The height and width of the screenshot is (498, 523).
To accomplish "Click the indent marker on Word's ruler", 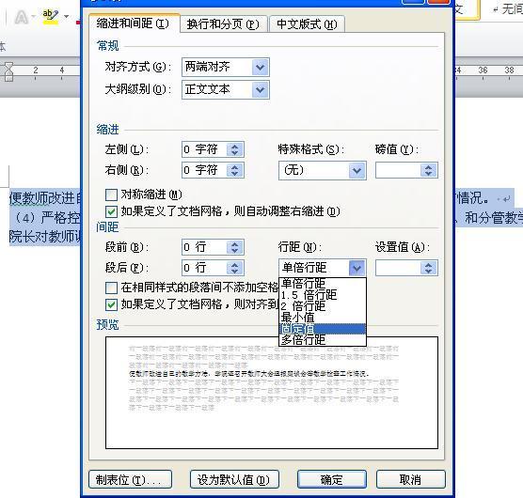I will click(x=8, y=71).
